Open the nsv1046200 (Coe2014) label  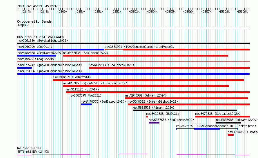coord(35,47)
